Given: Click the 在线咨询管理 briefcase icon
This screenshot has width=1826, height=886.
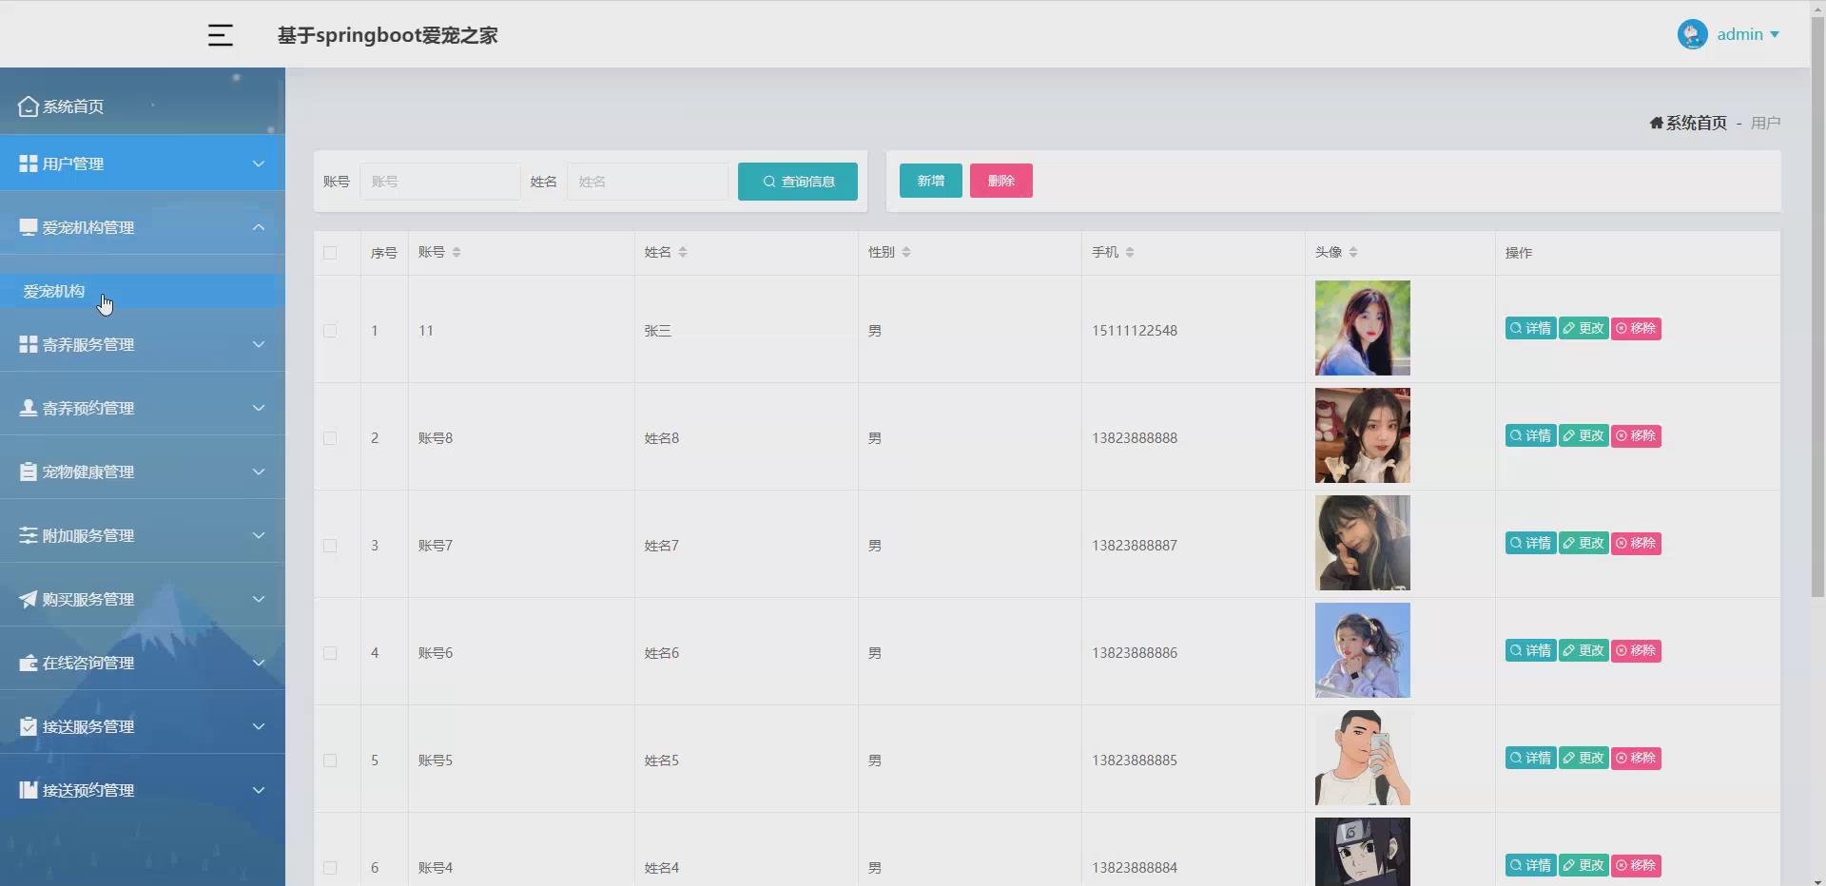Looking at the screenshot, I should pos(29,663).
